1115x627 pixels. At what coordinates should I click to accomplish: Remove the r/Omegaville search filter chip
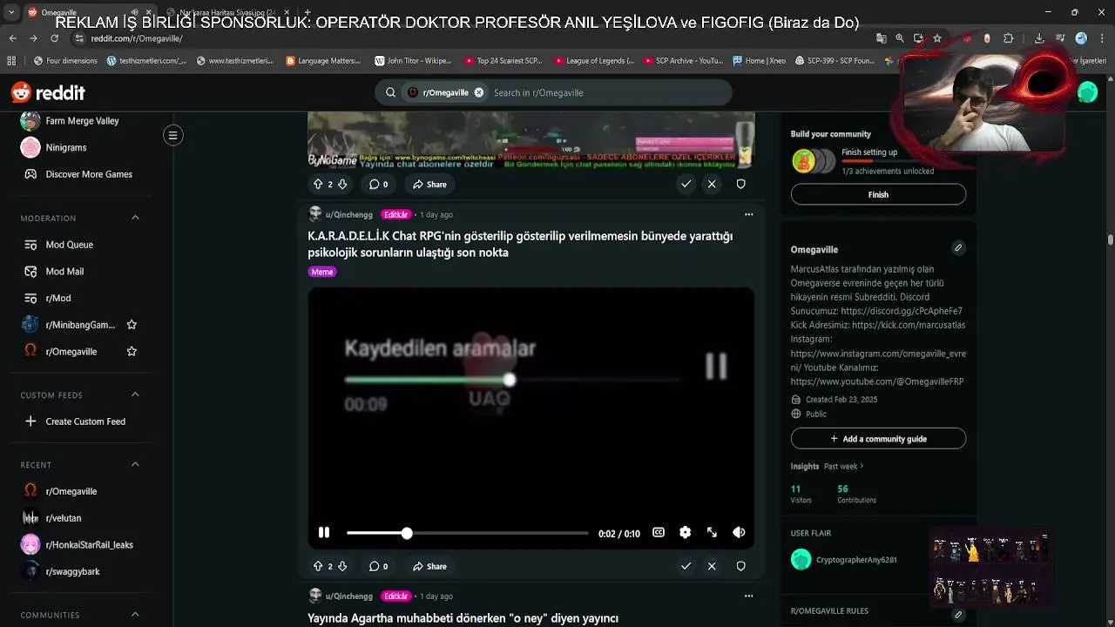(478, 92)
